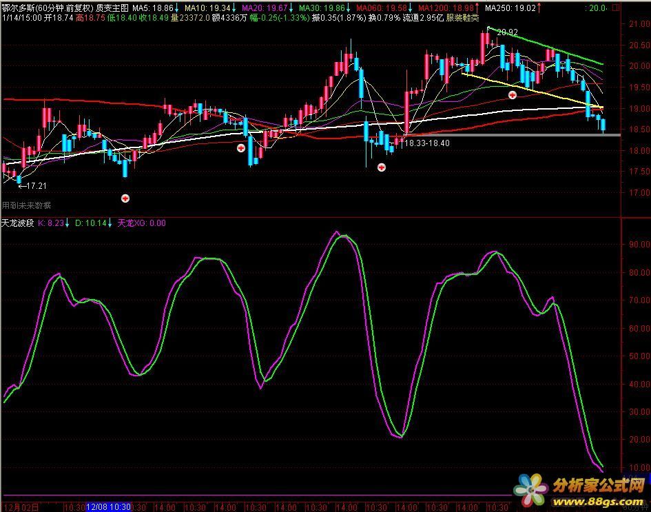The image size is (651, 512).
Task: Click the MA30: 19.86 label
Action: coord(322,8)
